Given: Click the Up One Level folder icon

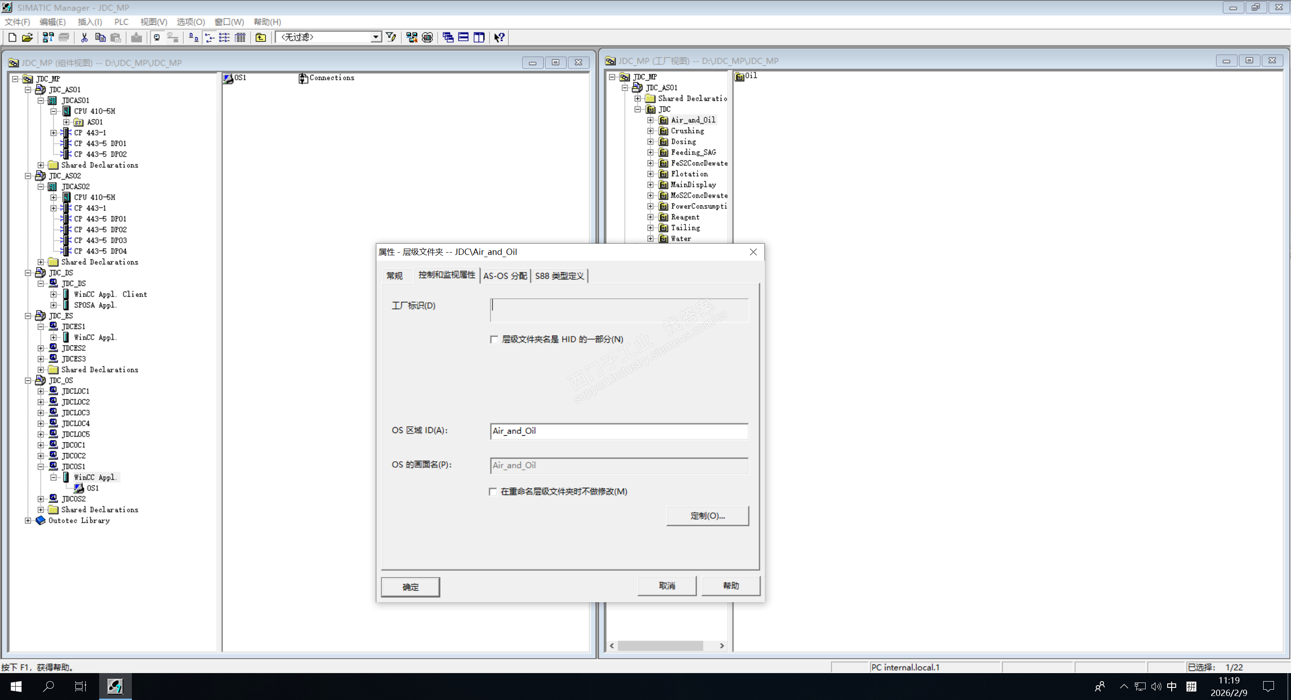Looking at the screenshot, I should 261,38.
